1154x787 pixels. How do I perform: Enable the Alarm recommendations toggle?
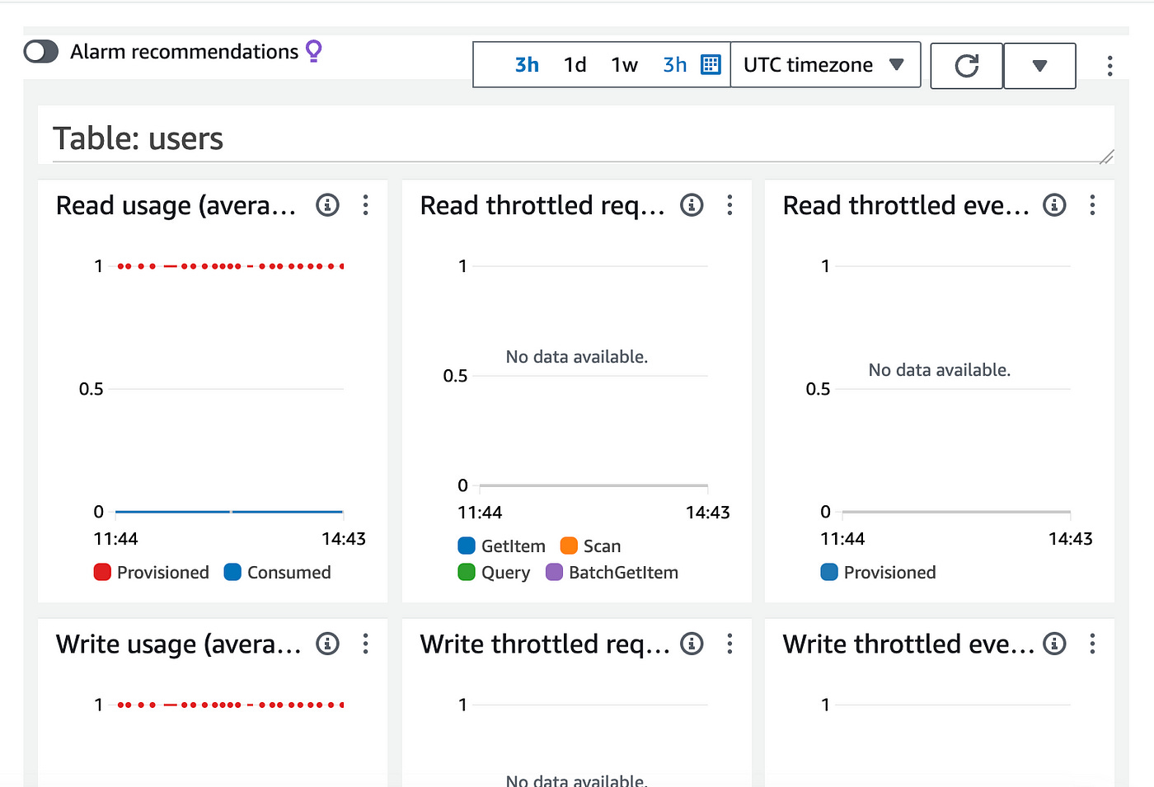pos(40,51)
